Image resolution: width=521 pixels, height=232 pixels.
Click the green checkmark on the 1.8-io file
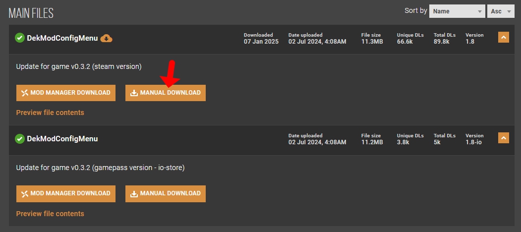point(20,139)
